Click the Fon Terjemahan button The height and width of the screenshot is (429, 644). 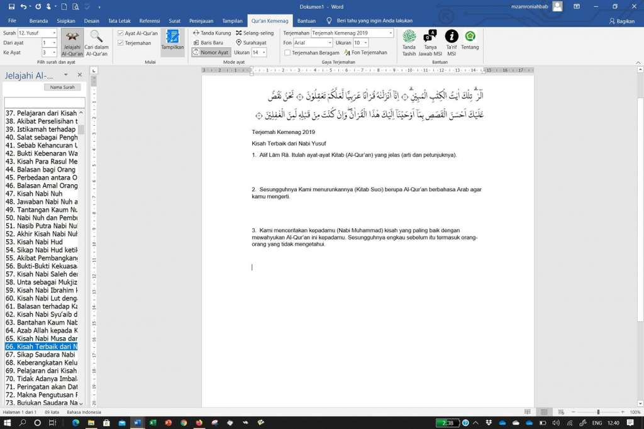point(365,52)
